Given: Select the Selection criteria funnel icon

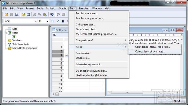Looking at the screenshot, I should coord(10,44).
